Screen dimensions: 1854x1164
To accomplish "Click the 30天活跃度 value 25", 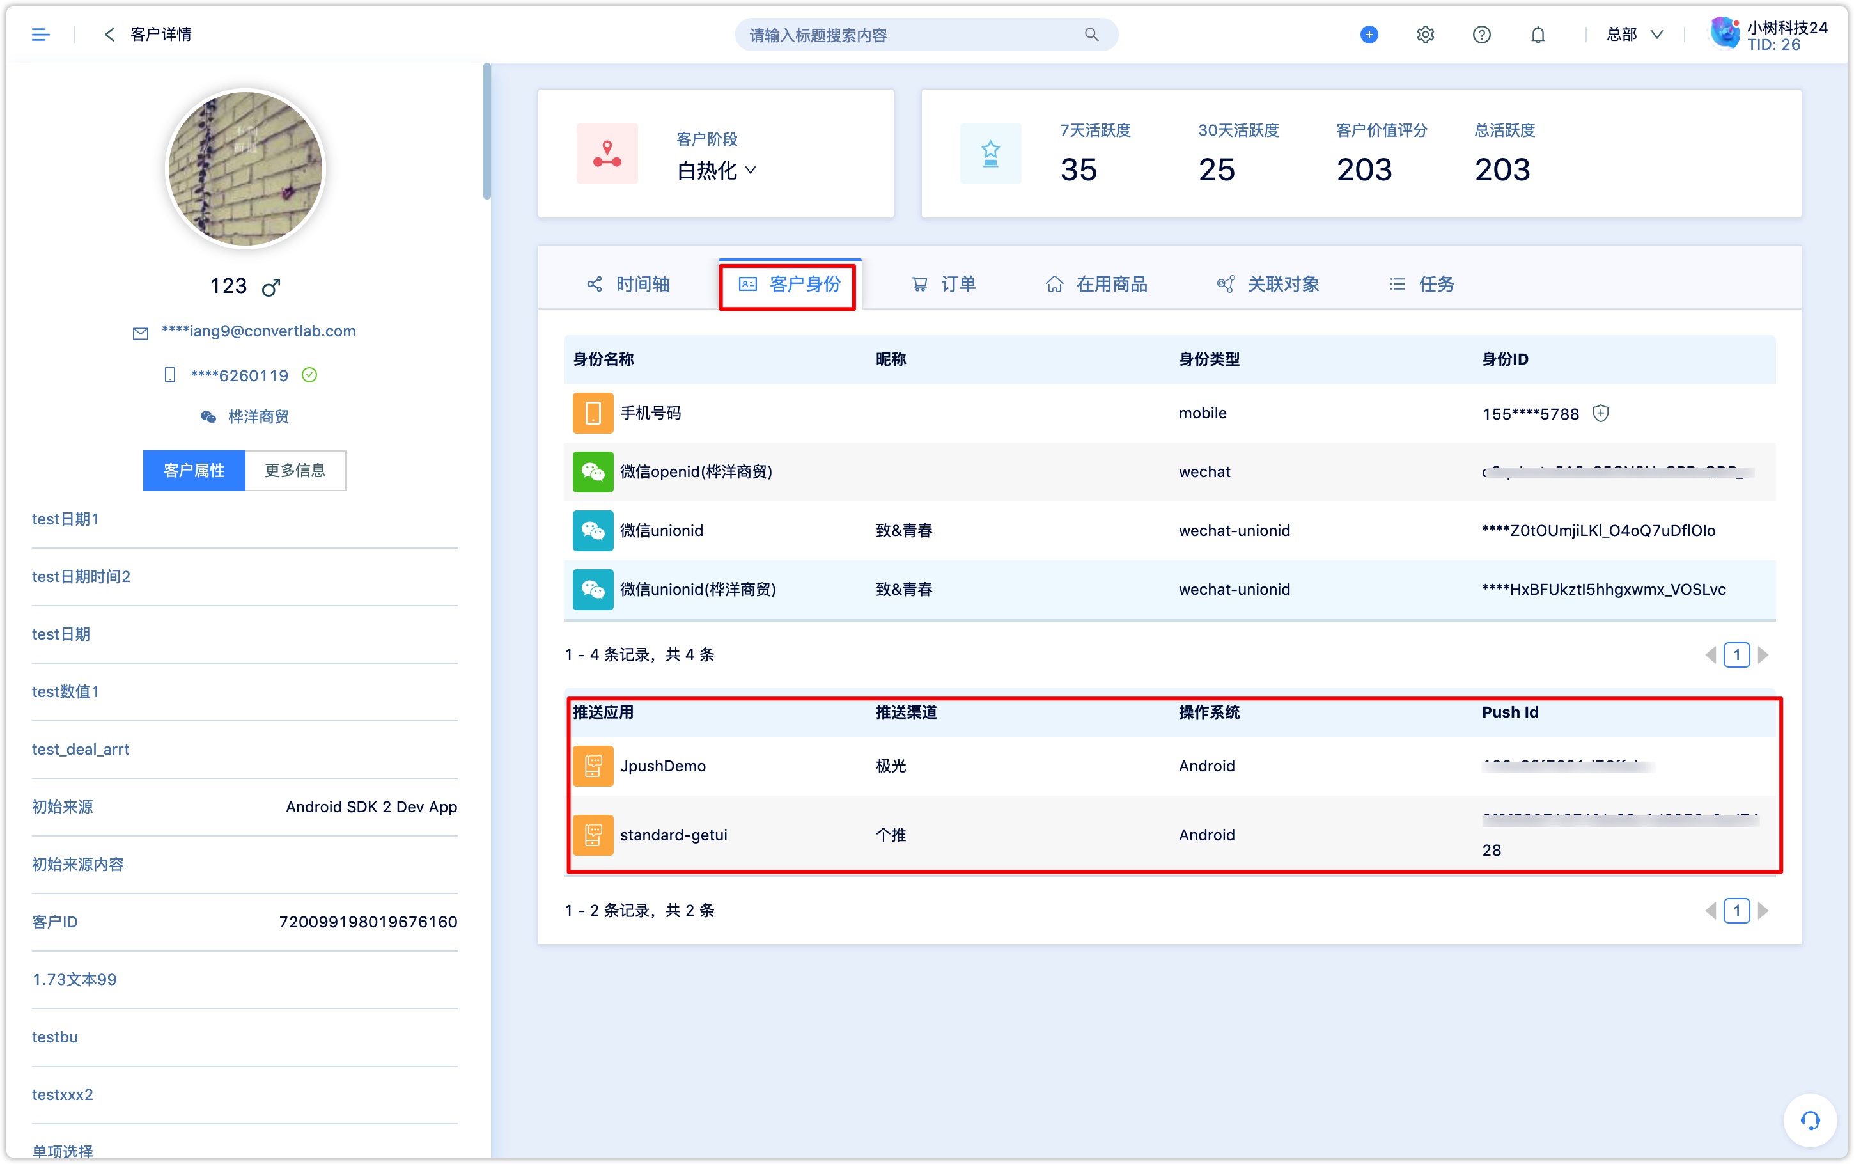I will click(1216, 170).
